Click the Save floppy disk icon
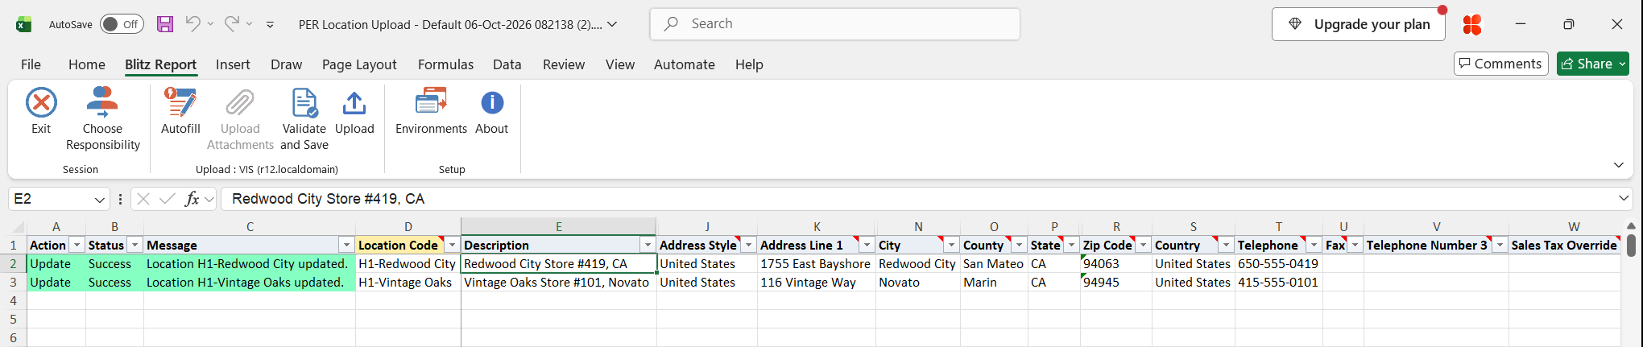The image size is (1643, 347). 165,24
